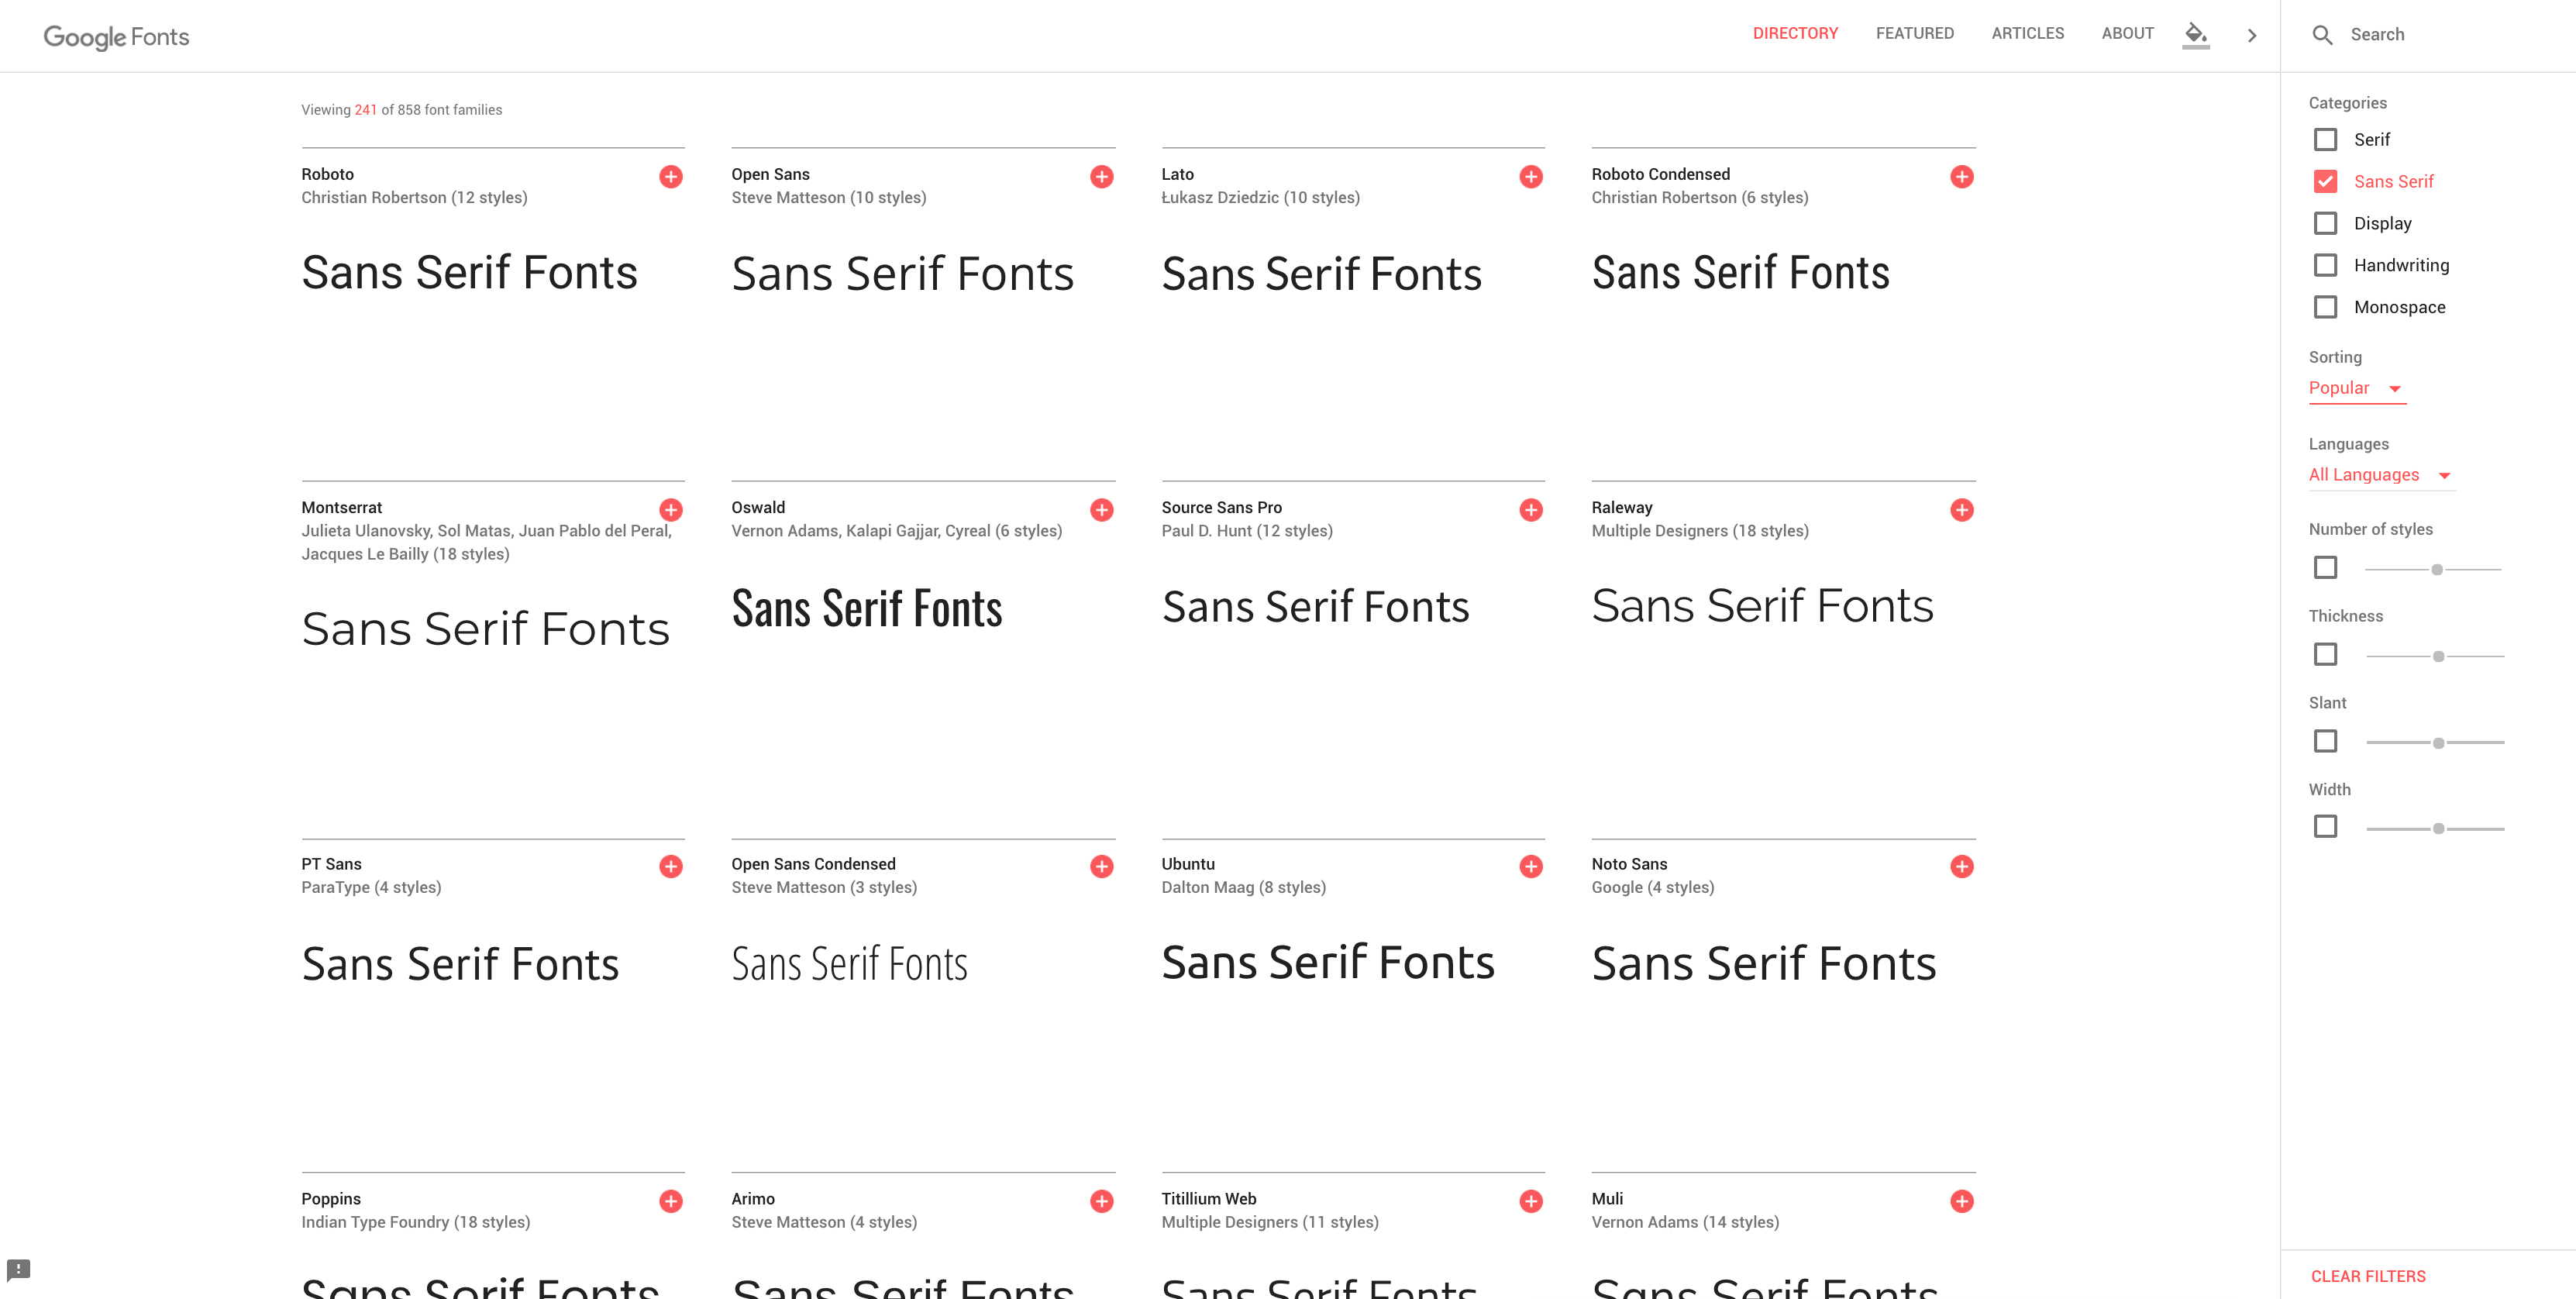Open the Popular sorting dropdown

pos(2355,388)
